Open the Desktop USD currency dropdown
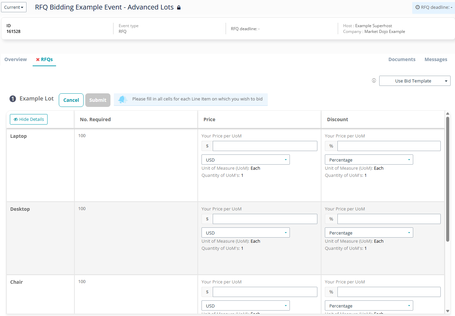455x316 pixels. pyautogui.click(x=246, y=233)
